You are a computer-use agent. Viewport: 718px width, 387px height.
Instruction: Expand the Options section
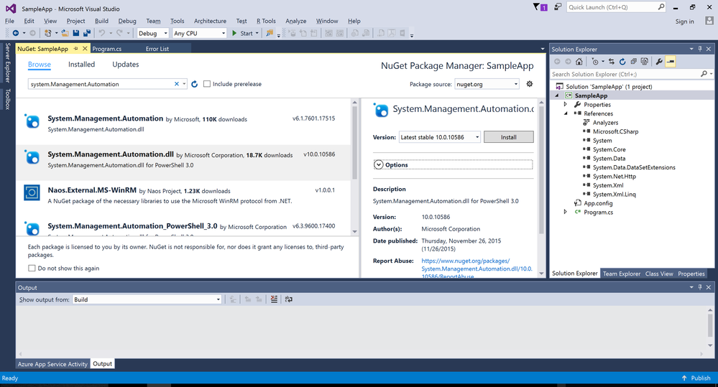click(379, 164)
